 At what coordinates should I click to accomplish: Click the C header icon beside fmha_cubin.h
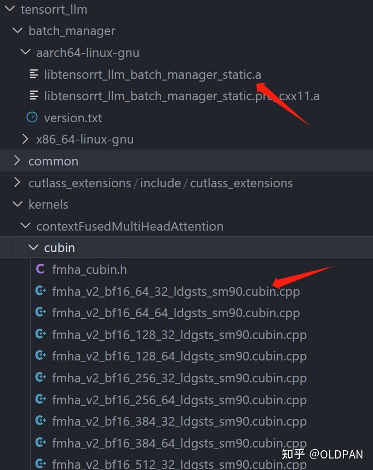click(40, 269)
